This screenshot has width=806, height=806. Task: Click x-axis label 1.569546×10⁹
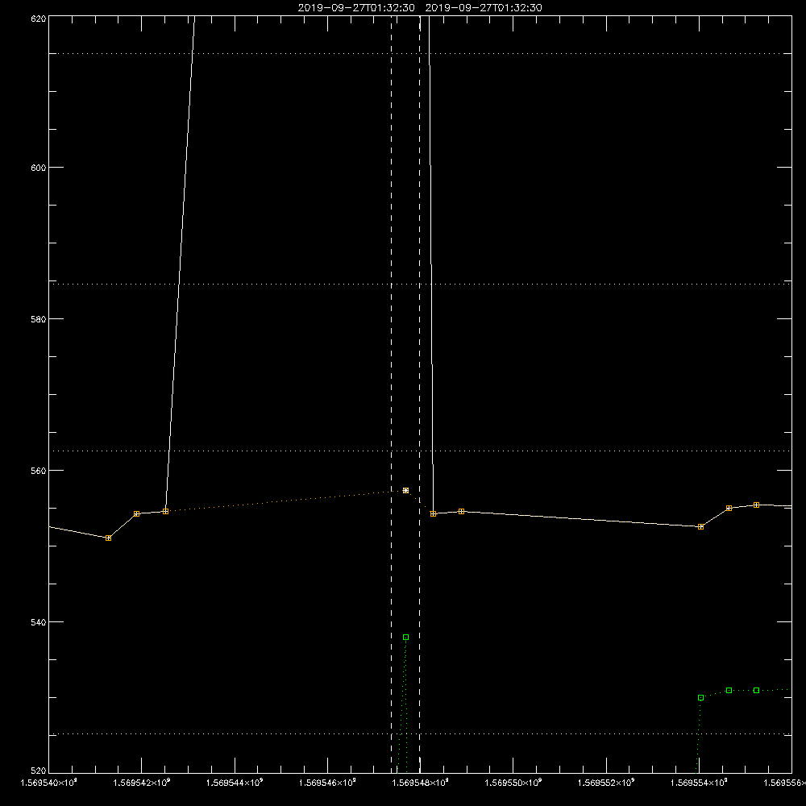click(327, 783)
